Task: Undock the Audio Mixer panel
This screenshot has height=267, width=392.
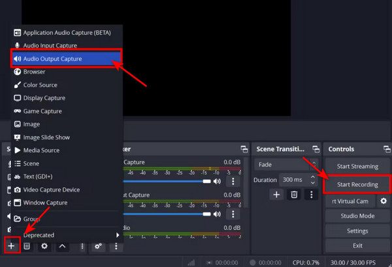Action: [244, 149]
